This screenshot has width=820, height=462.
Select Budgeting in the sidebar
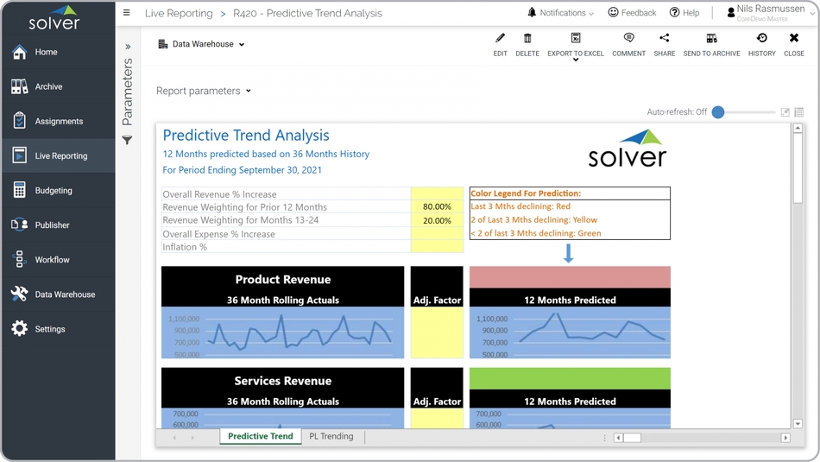[54, 191]
